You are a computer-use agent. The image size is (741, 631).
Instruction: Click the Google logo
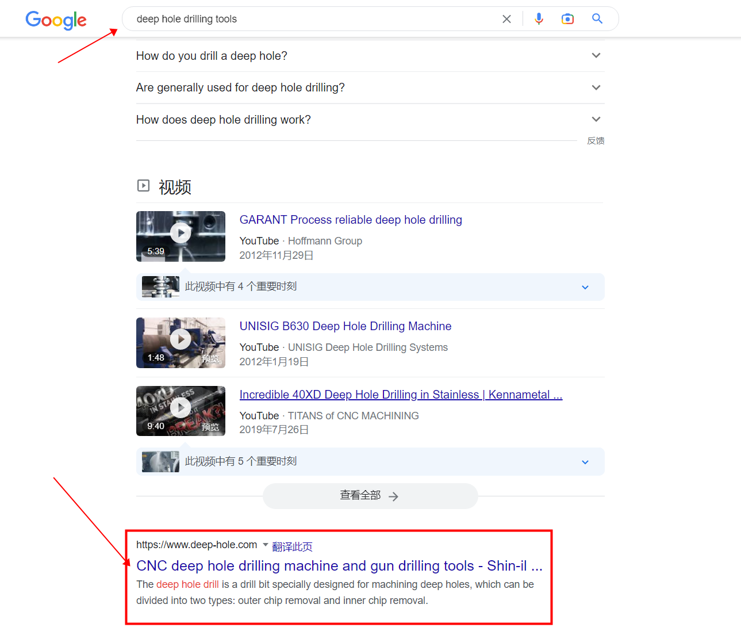[56, 20]
